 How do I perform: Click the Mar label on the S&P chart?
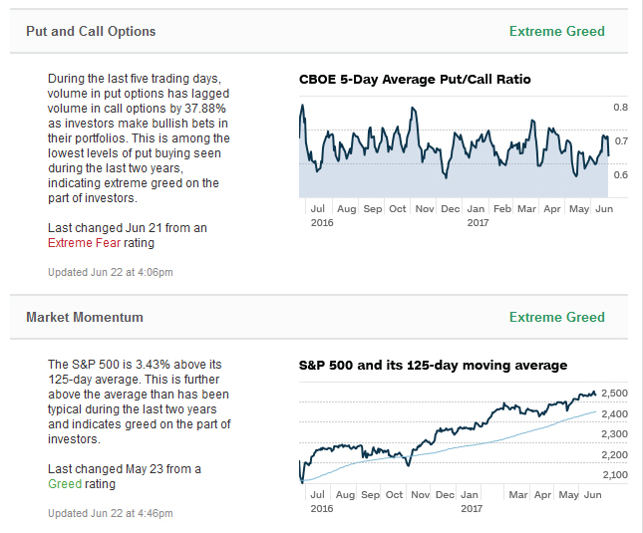[516, 495]
